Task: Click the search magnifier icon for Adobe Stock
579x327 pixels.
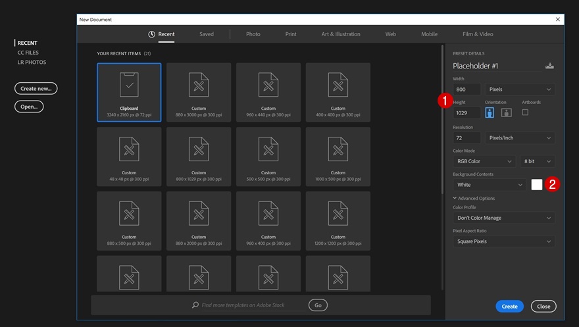Action: [x=195, y=305]
